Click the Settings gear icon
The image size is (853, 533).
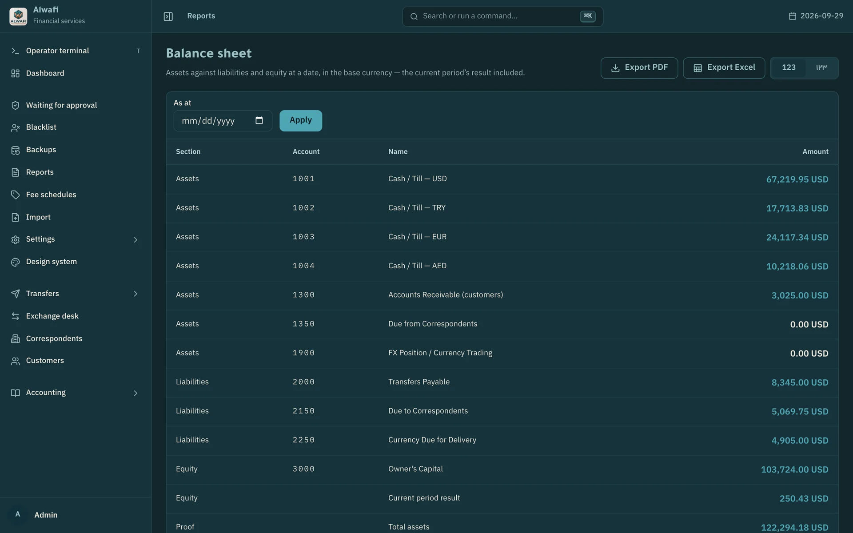coord(15,239)
